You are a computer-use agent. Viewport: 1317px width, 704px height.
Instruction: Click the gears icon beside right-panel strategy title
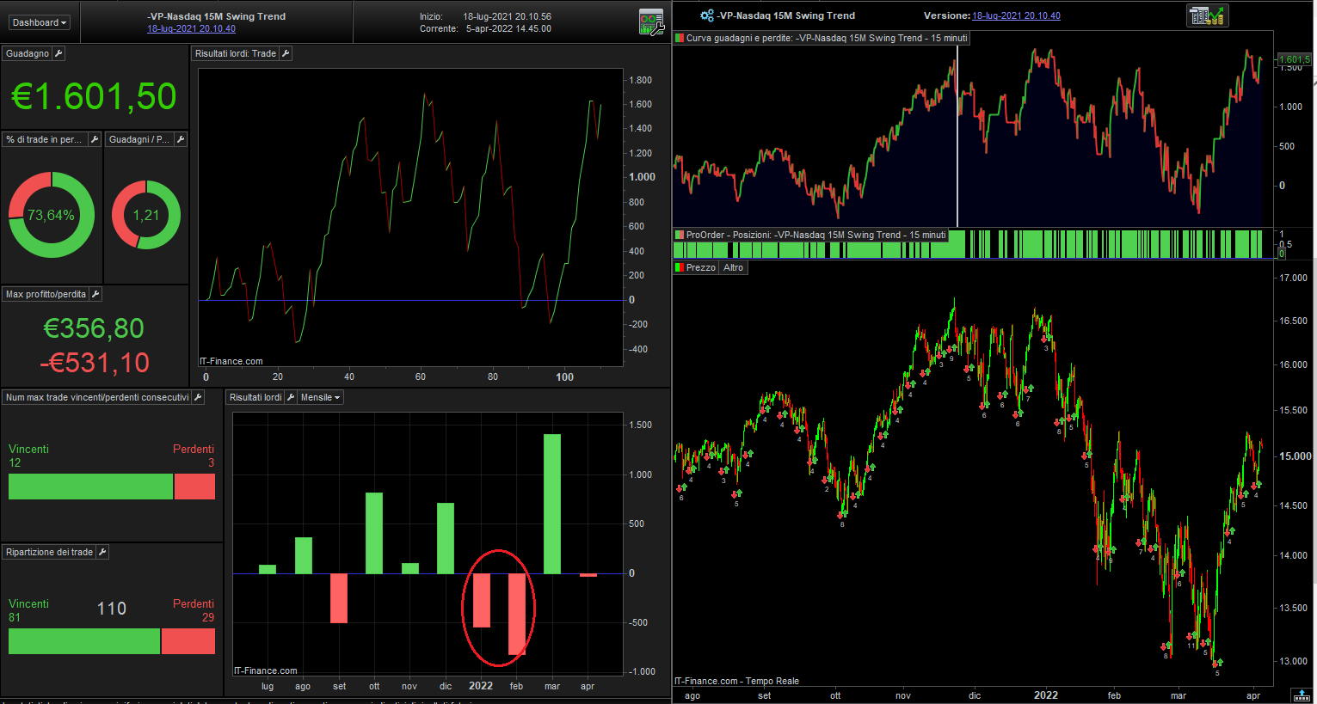(x=707, y=15)
